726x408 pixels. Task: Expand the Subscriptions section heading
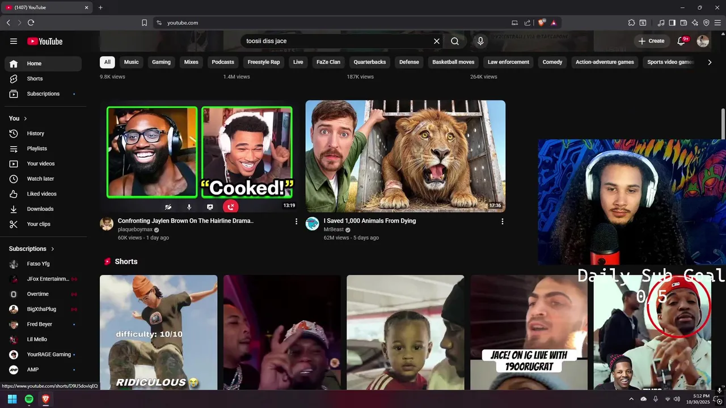pos(32,249)
